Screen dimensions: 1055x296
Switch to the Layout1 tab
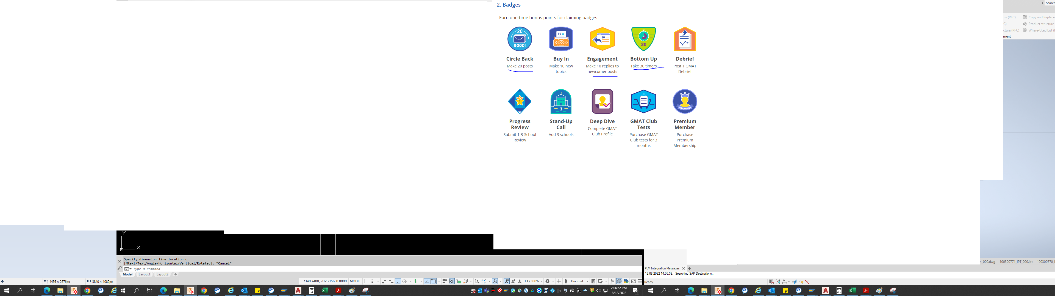pos(144,274)
